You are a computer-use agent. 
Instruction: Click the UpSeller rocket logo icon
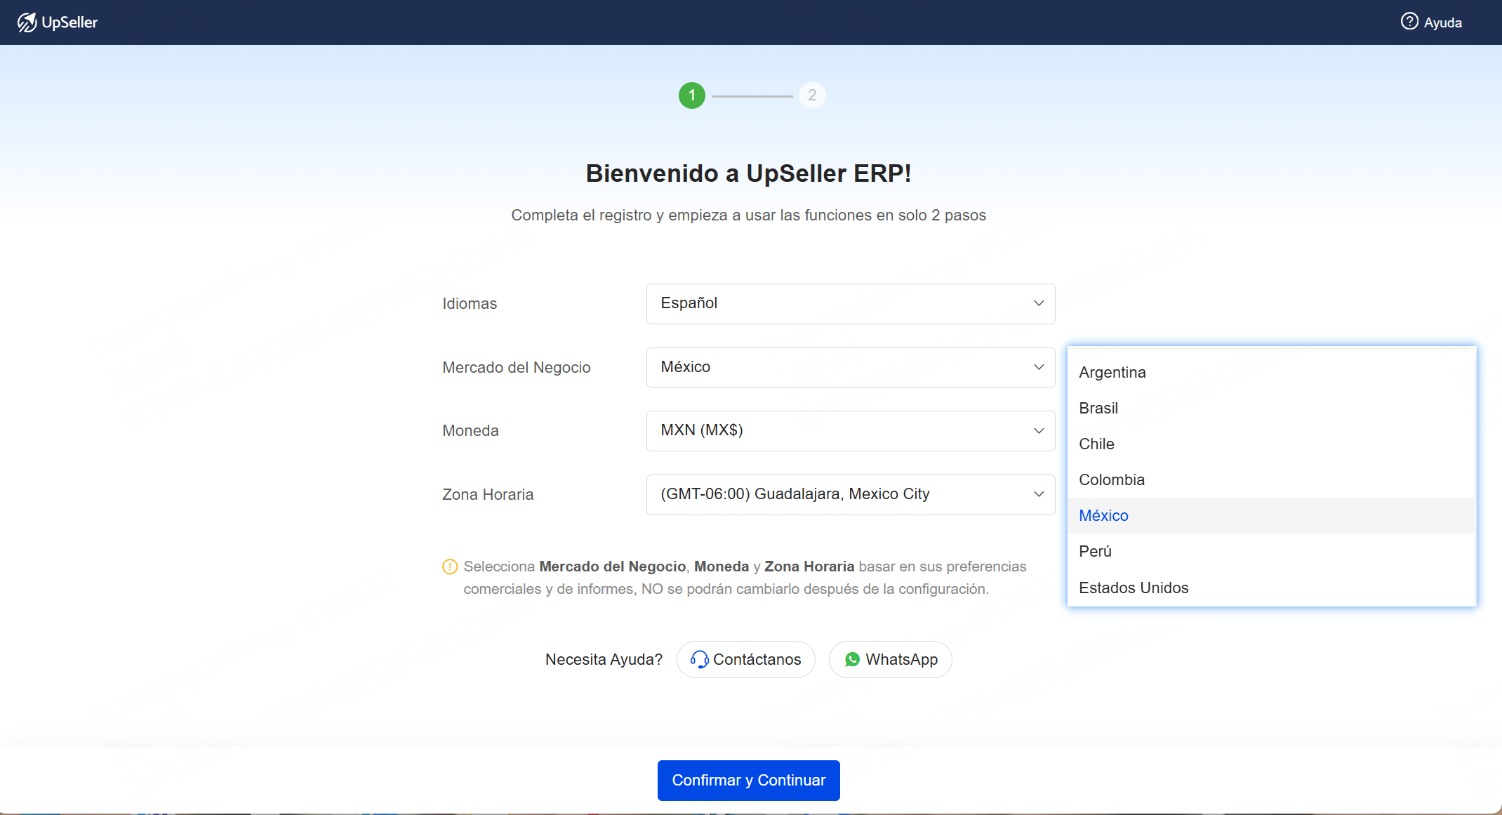coord(27,22)
